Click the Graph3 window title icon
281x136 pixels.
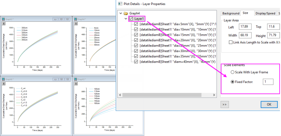click(3, 19)
